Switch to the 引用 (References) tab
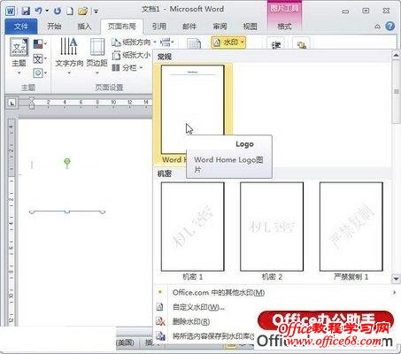Screen dimensions: 401x354 pos(159,27)
